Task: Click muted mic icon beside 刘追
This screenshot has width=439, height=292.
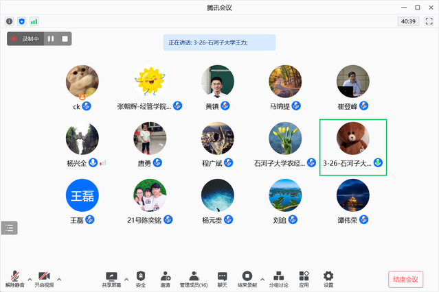Action: click(293, 219)
